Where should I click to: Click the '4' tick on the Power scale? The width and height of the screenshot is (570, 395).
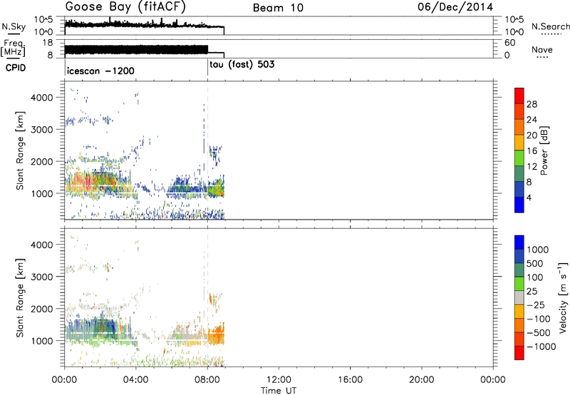point(529,197)
